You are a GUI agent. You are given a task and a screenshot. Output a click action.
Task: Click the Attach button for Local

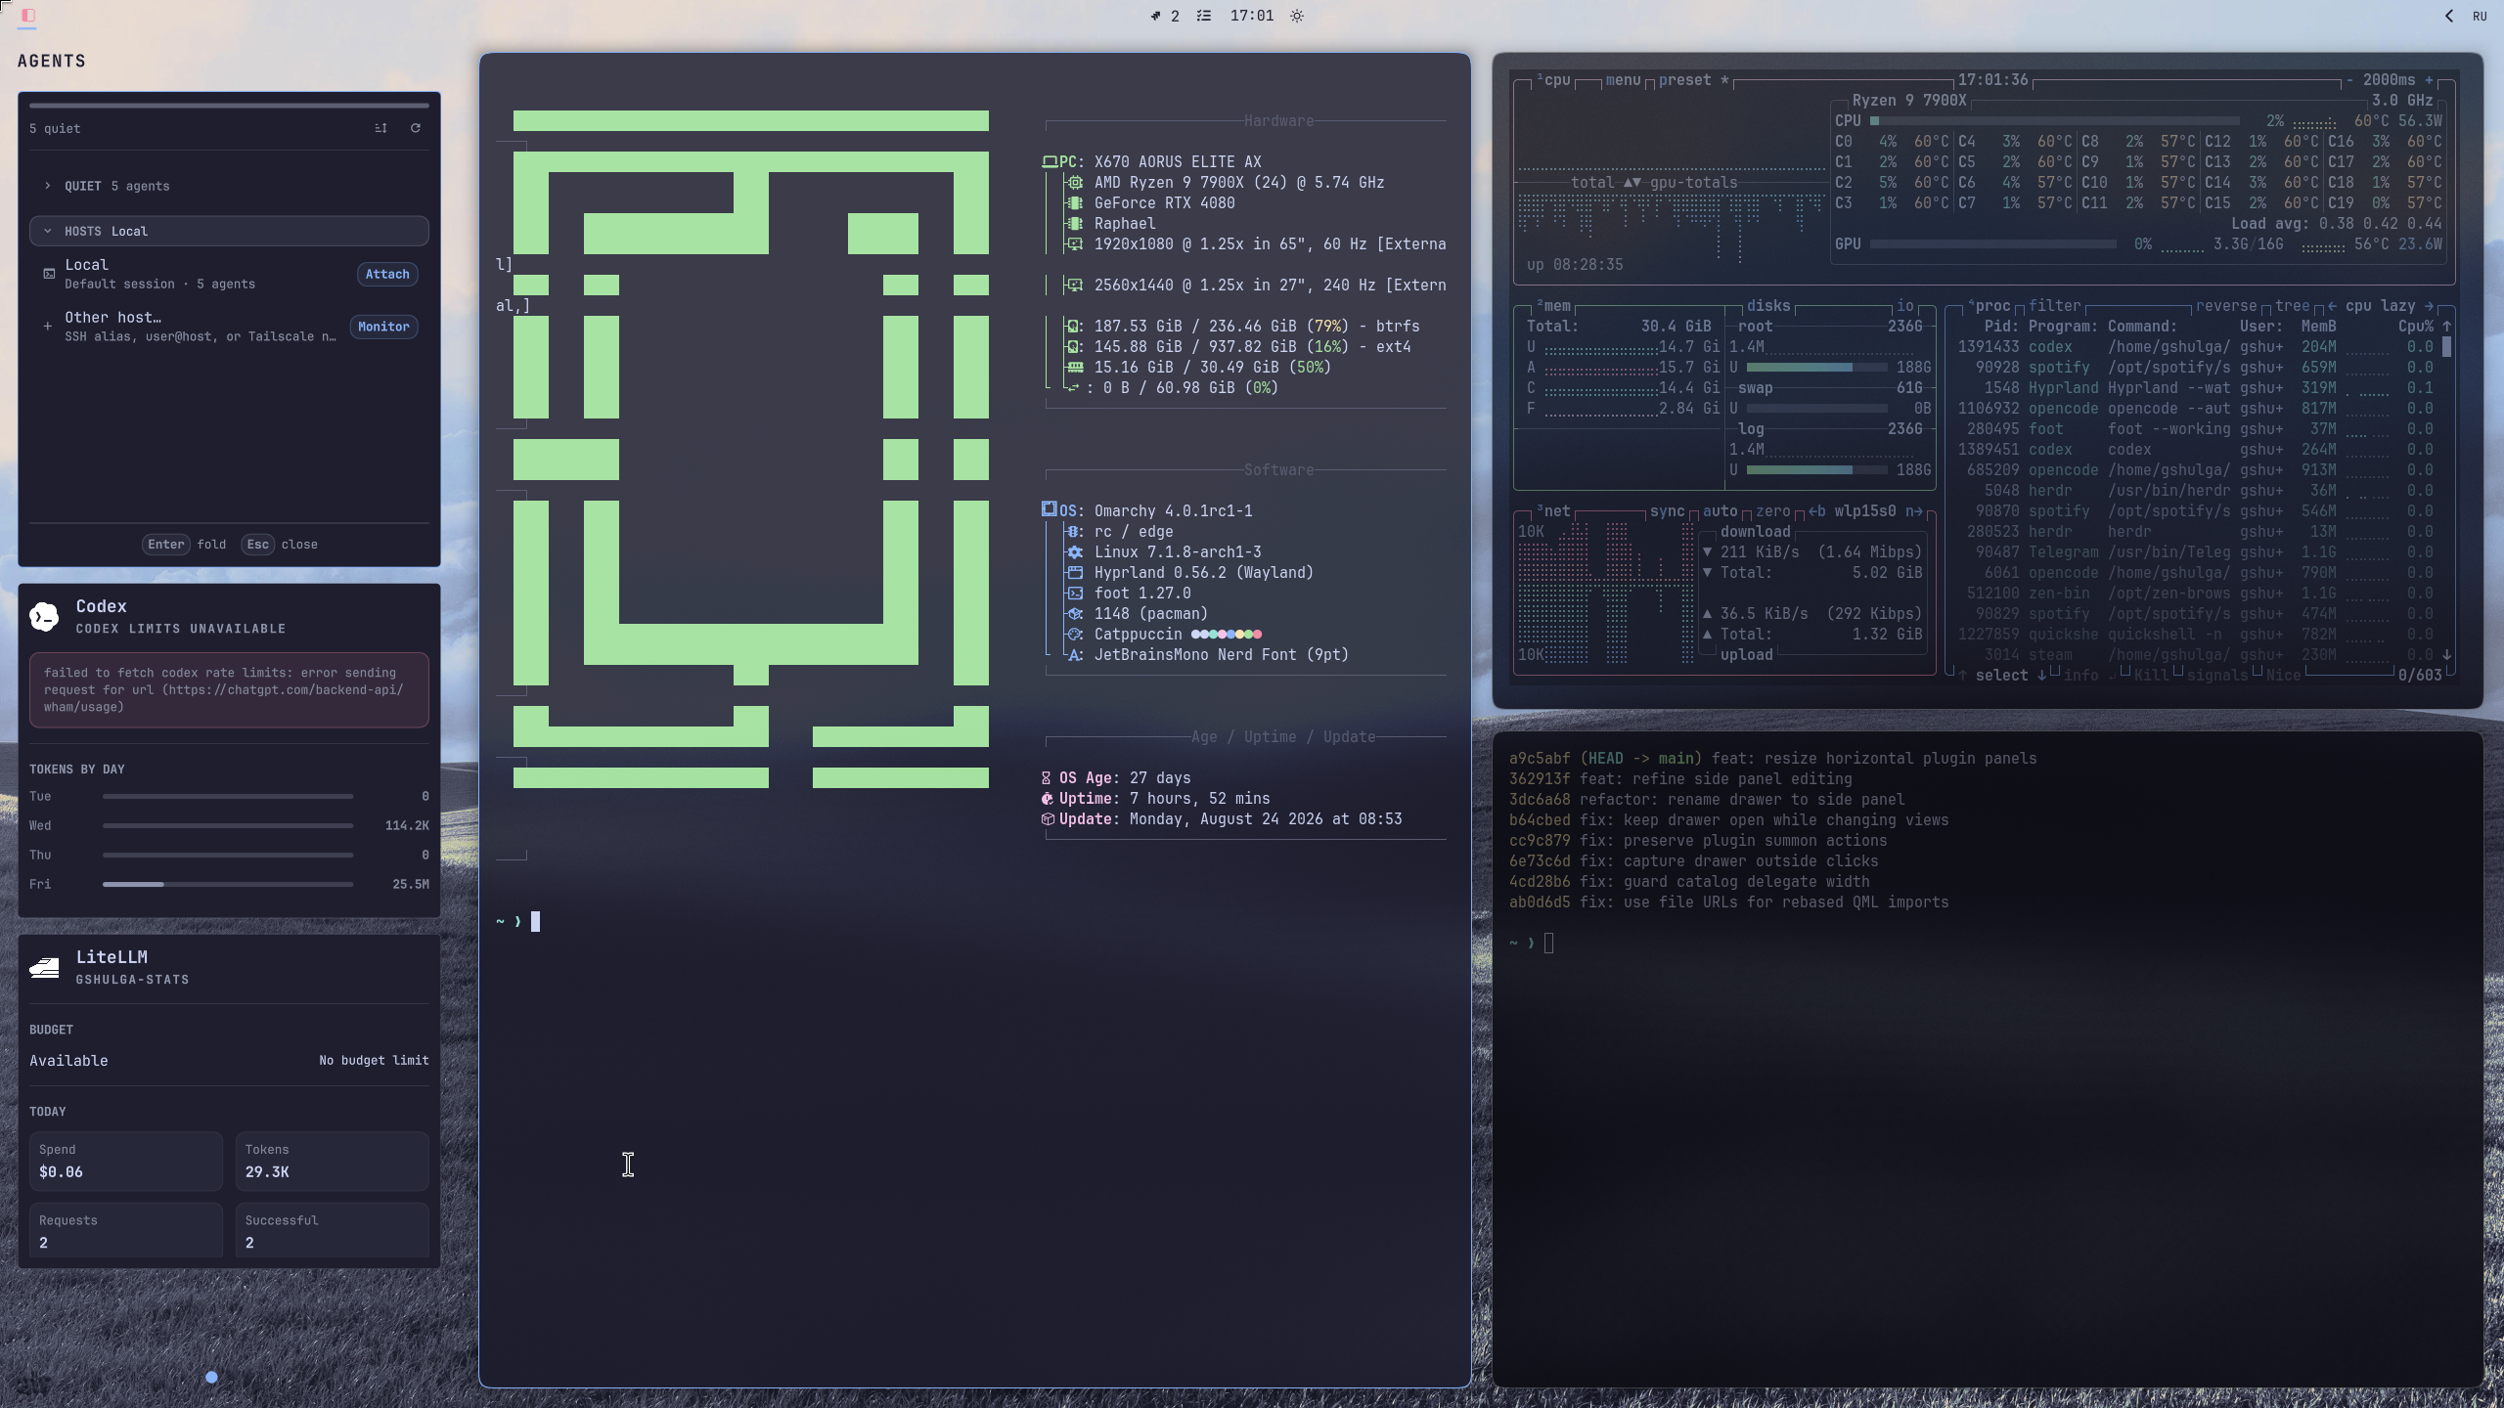pyautogui.click(x=387, y=274)
